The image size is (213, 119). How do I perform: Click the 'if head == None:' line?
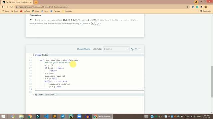pos(54,68)
